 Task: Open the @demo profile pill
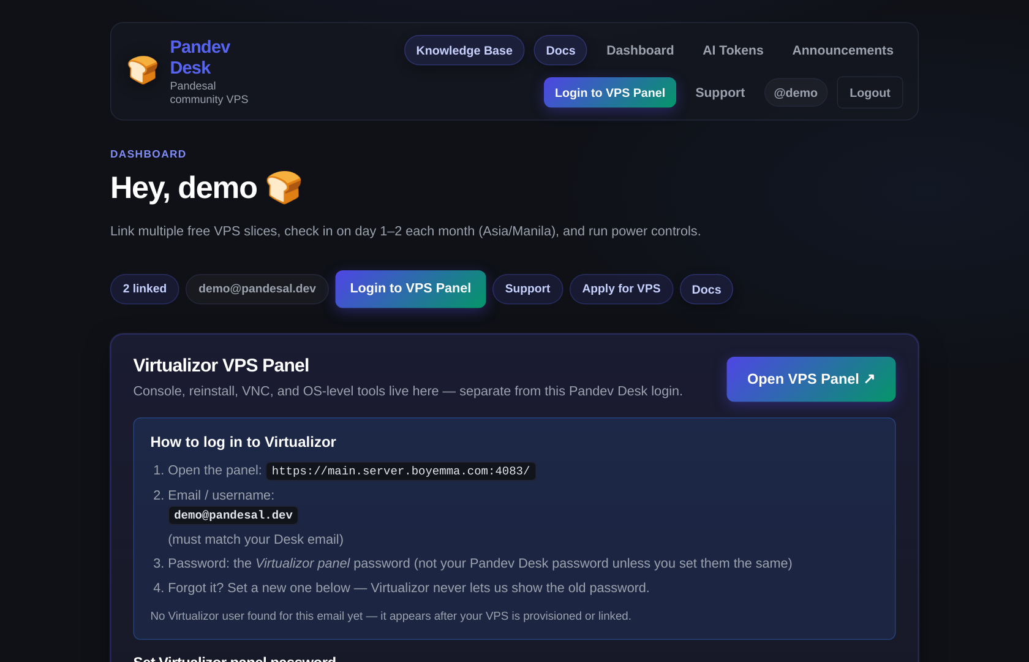coord(796,93)
